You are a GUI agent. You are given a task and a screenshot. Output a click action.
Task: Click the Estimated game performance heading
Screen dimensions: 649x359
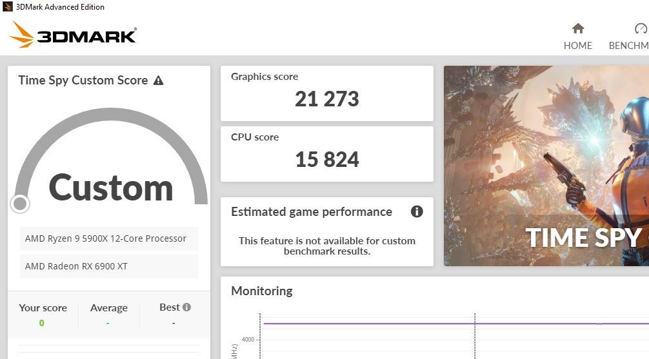(x=312, y=212)
